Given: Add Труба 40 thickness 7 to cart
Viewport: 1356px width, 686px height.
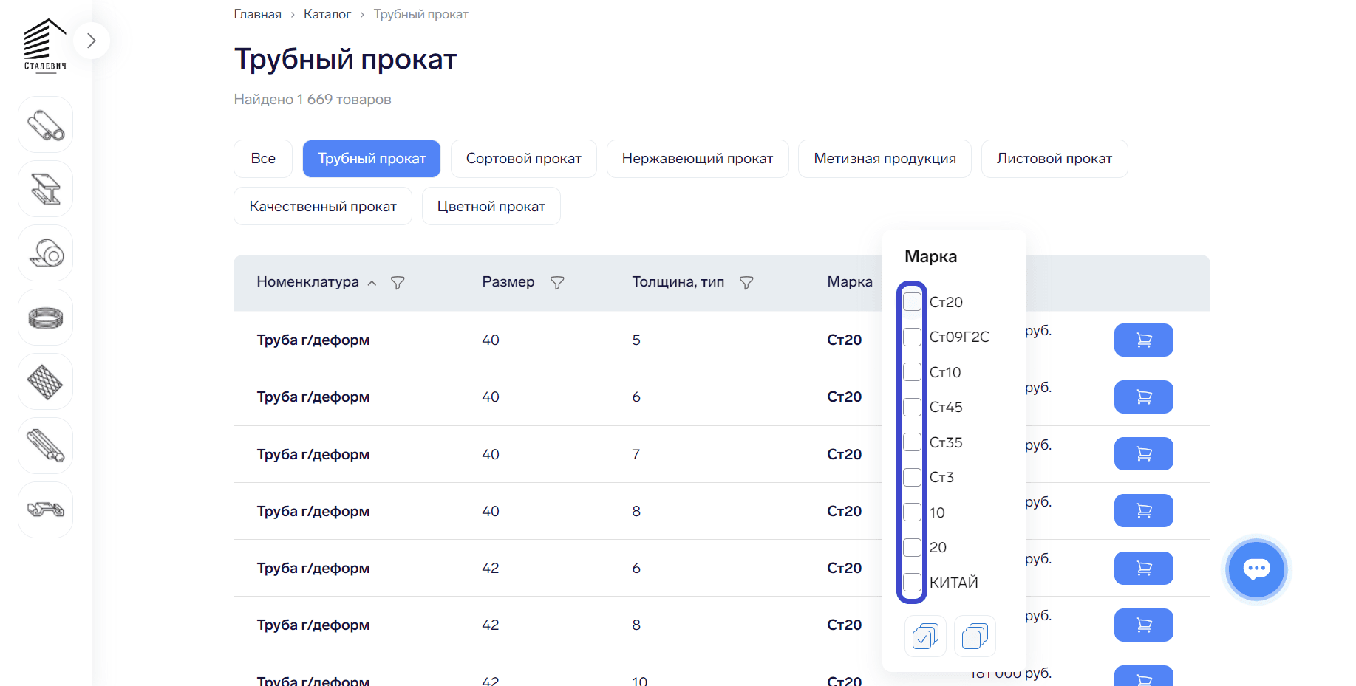Looking at the screenshot, I should click(x=1143, y=454).
